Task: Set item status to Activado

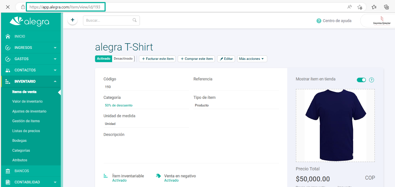Action: (104, 59)
